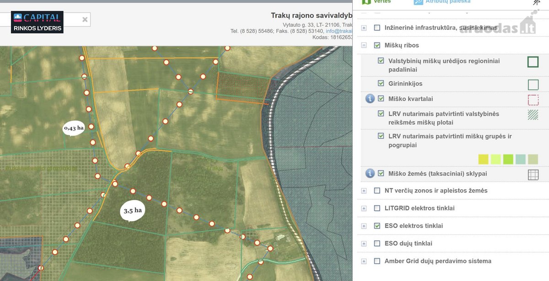Screen dimensions: 549x281
Task: Click the bright green forest group swatch
Action: pyautogui.click(x=508, y=159)
